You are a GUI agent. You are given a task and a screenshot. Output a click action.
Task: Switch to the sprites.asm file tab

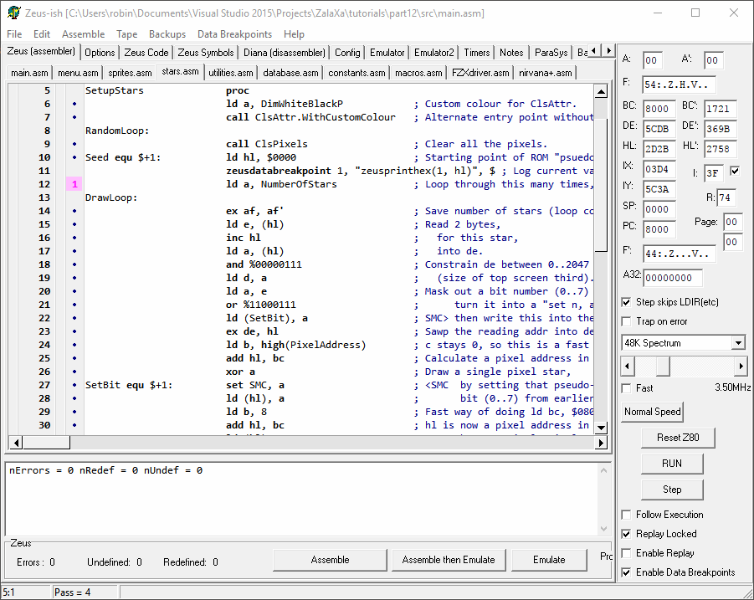(x=130, y=73)
